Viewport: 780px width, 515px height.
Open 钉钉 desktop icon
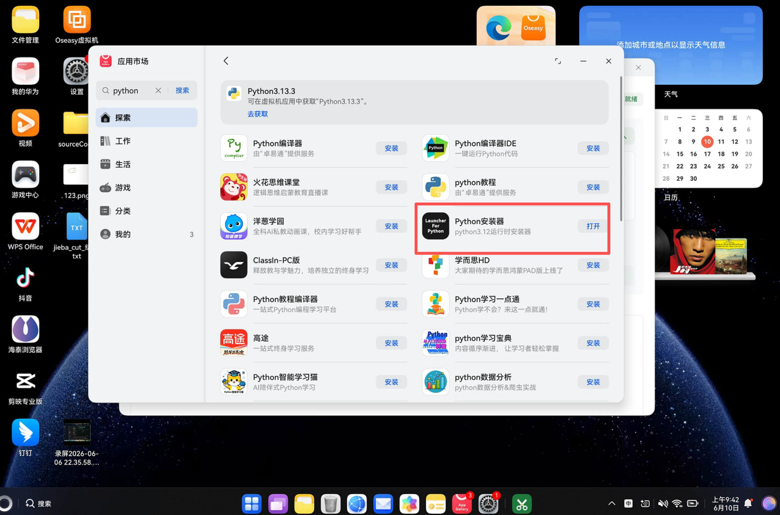(25, 433)
